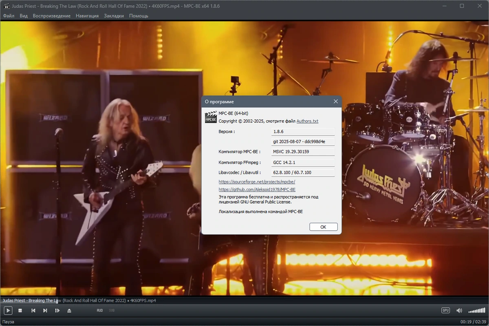The image size is (489, 326).
Task: Maximize the MPC-BE window
Action: click(x=462, y=6)
